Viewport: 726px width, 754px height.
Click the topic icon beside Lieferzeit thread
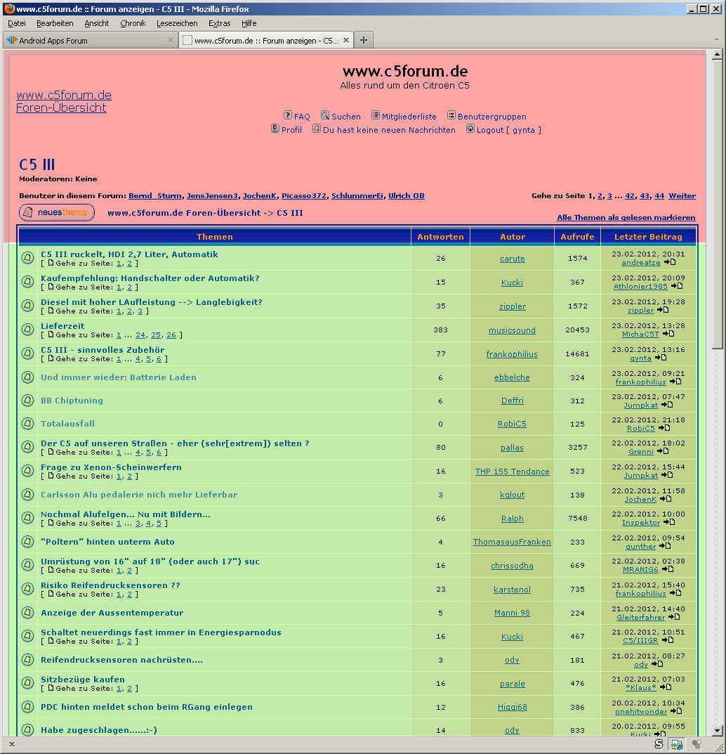pyautogui.click(x=27, y=329)
